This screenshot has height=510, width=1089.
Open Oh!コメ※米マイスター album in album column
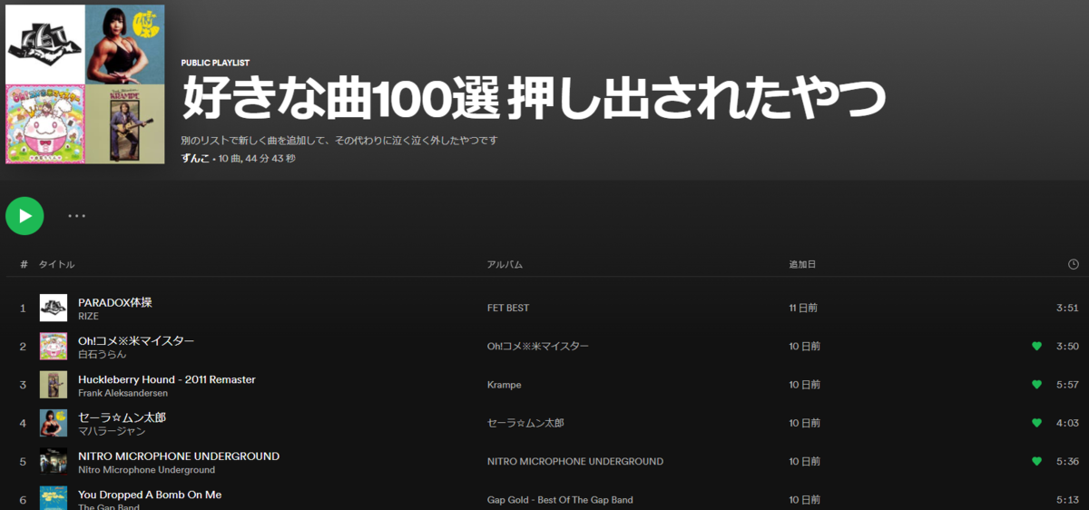click(x=538, y=346)
